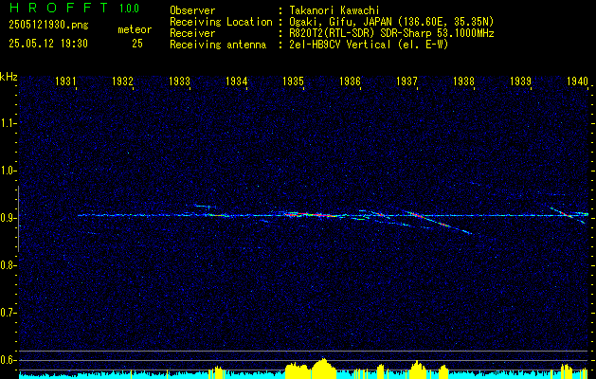The image size is (596, 379).
Task: Click the 1932 time marker
Action: pos(123,81)
